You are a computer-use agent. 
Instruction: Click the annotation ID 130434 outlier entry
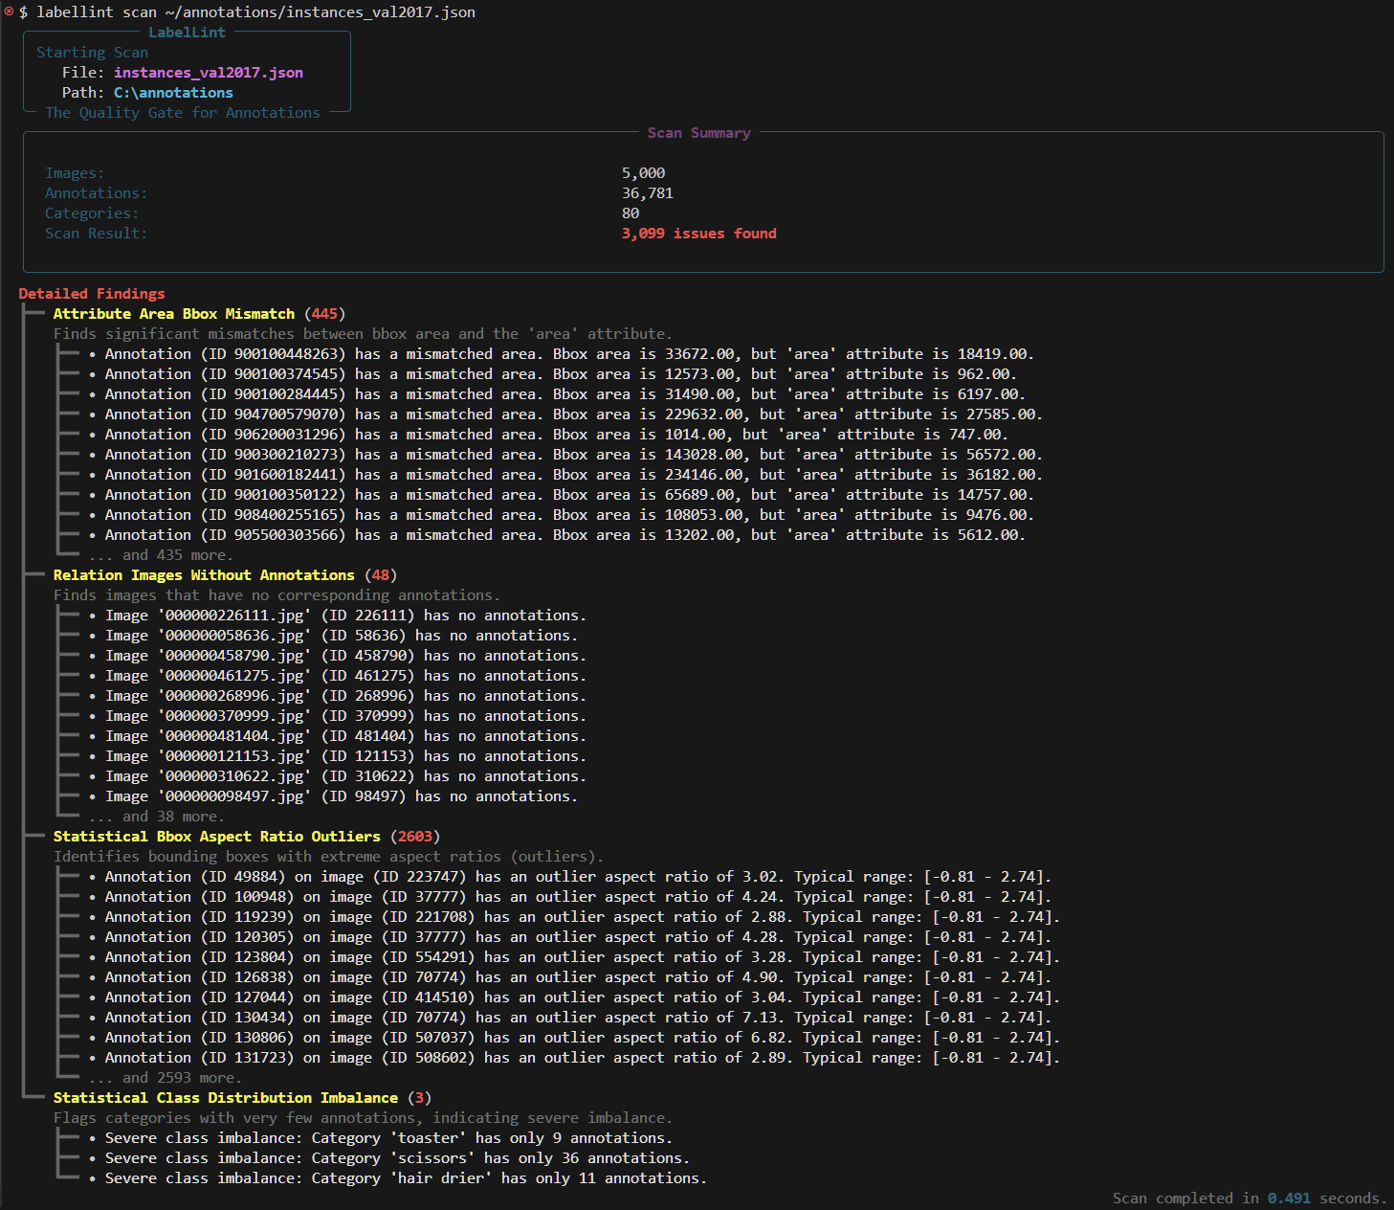tap(577, 1018)
